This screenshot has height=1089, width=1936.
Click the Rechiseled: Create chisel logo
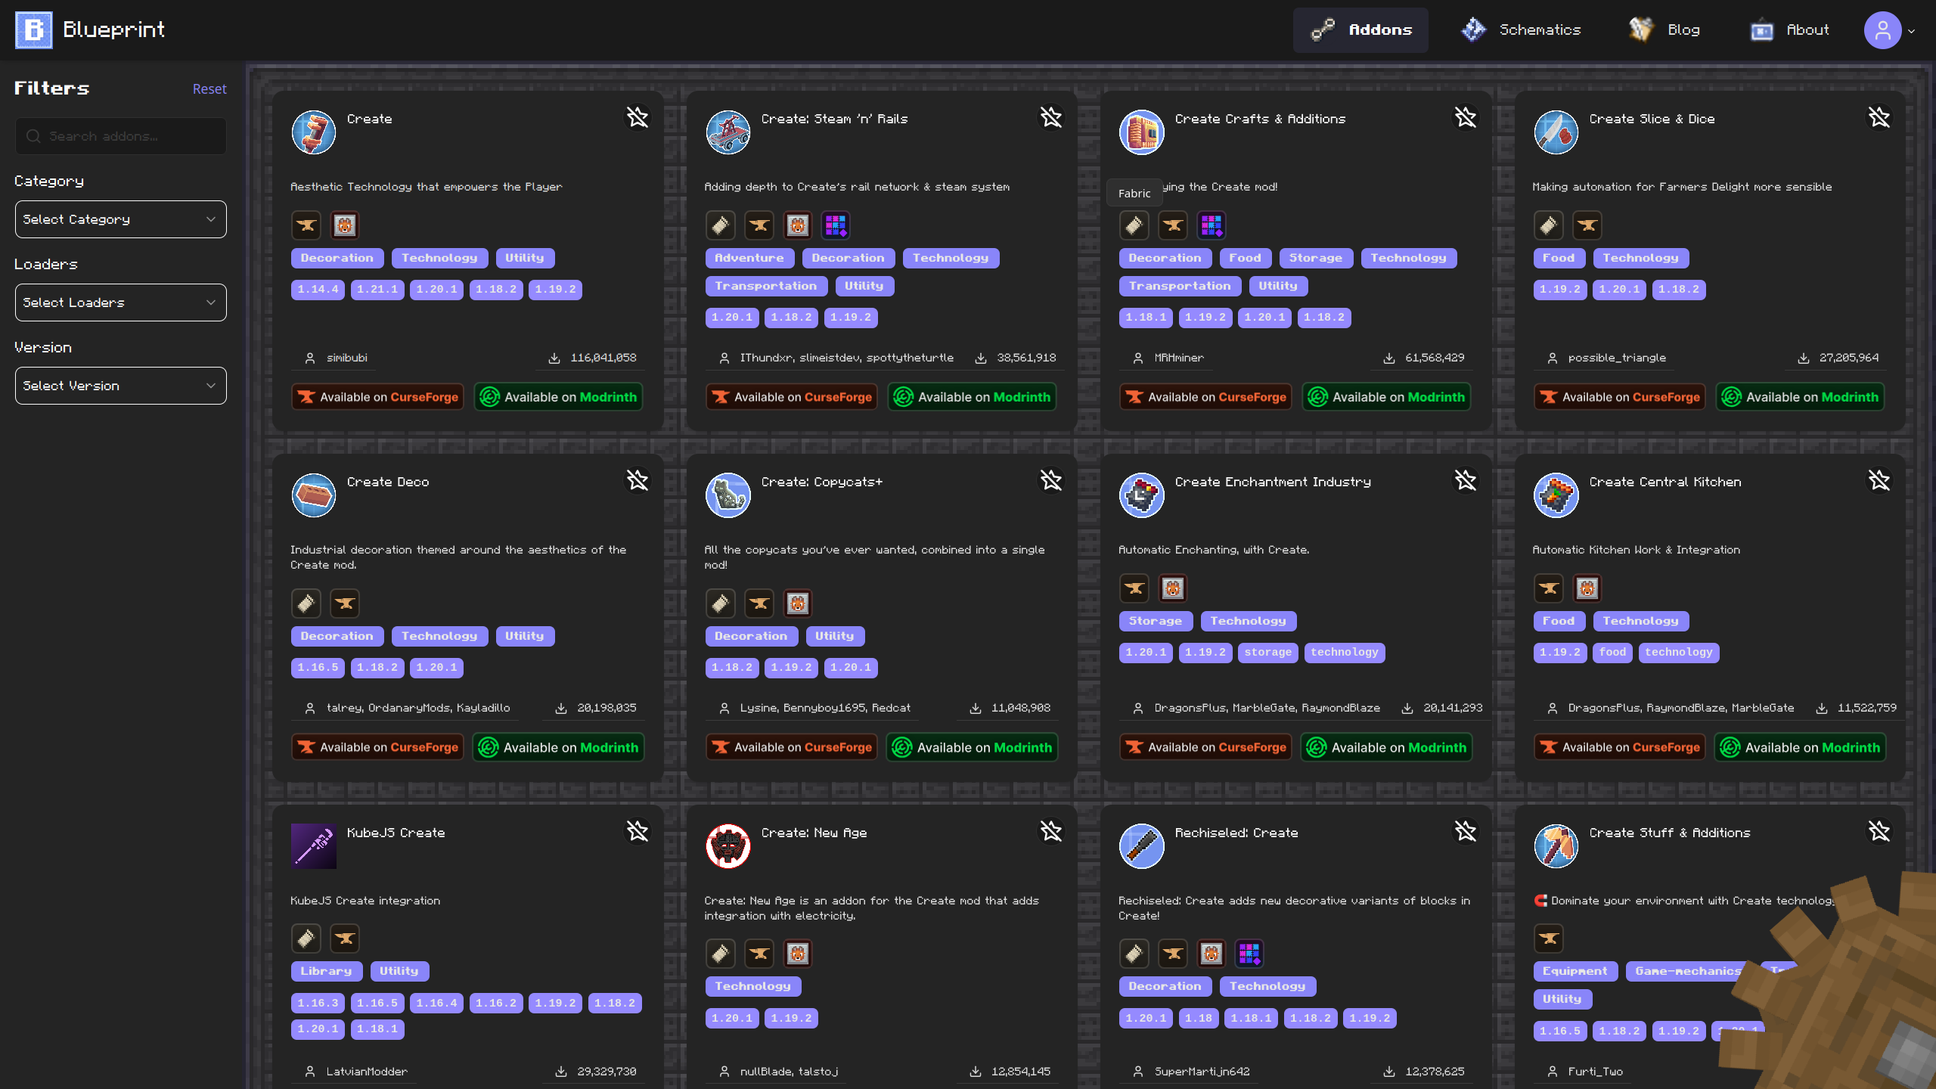(1142, 846)
